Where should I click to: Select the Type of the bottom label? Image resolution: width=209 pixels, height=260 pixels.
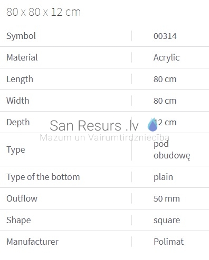pos(43,177)
